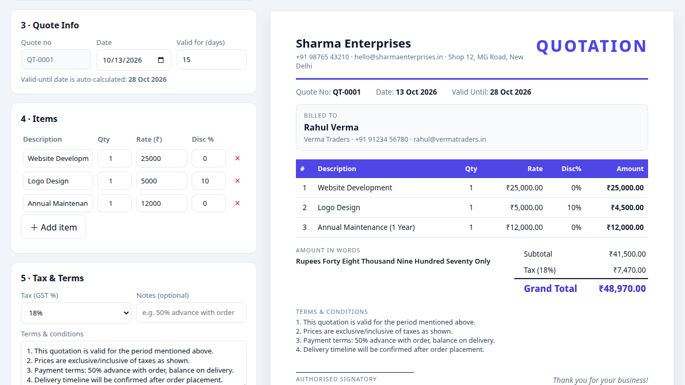Edit Annual Maintenance description field

point(58,203)
